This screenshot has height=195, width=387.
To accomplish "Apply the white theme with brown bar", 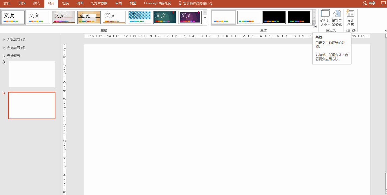I will click(114, 17).
